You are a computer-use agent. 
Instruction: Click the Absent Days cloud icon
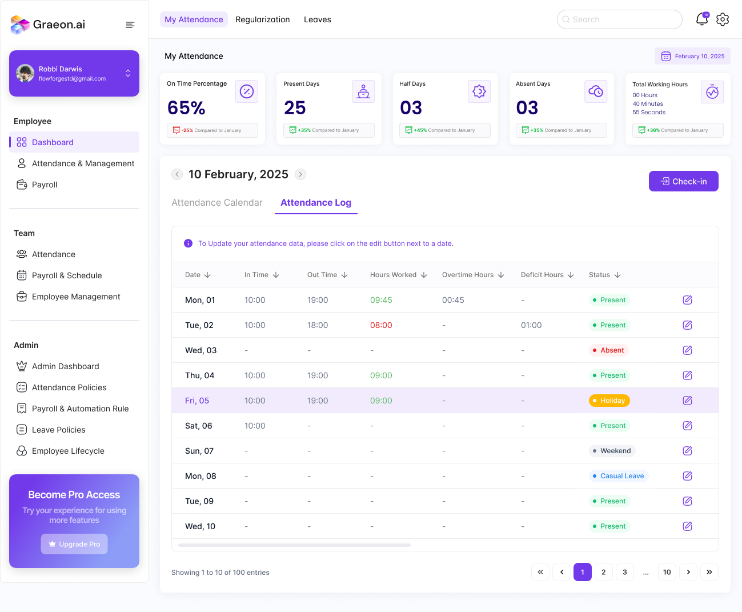(x=596, y=91)
